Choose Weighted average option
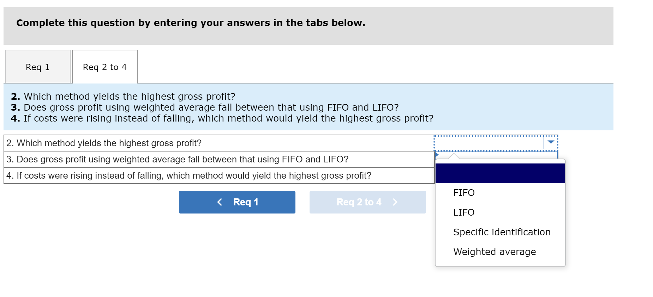 coord(494,252)
